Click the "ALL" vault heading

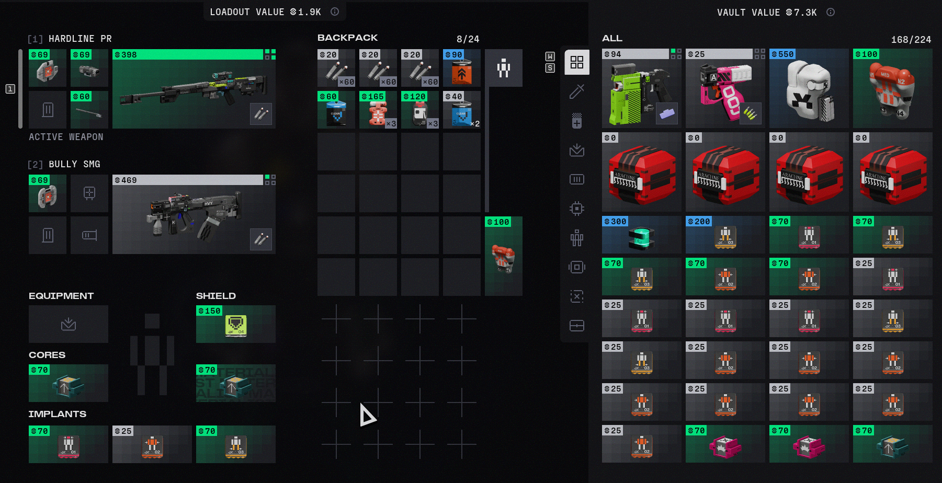(612, 38)
